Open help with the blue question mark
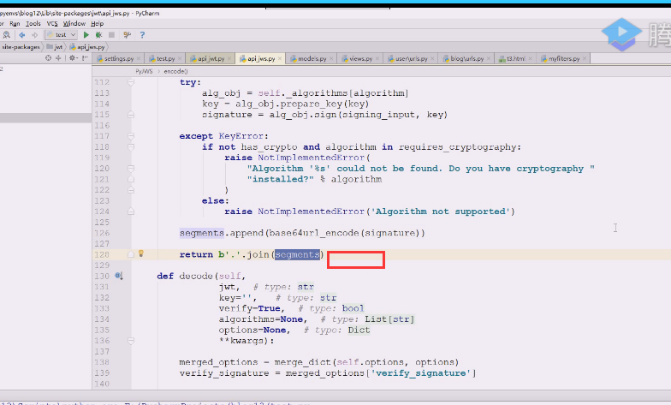The image size is (671, 405). pos(142,35)
